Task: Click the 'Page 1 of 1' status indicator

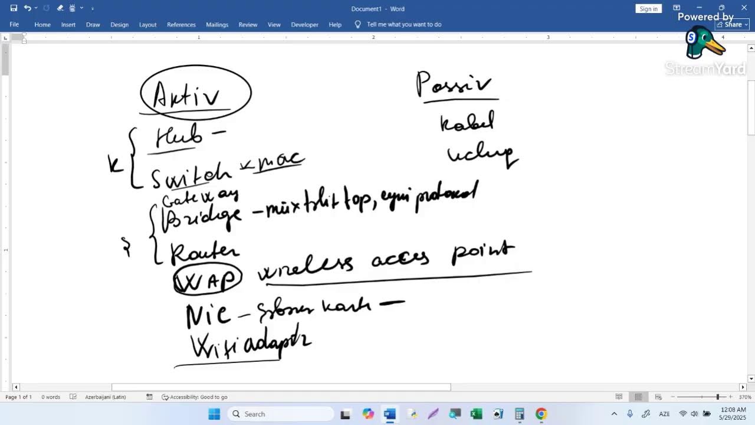Action: (18, 397)
